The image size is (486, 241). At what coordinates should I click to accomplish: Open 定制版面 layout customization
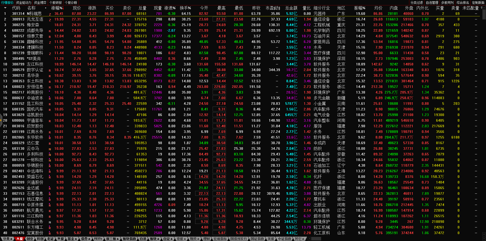(x=478, y=3)
